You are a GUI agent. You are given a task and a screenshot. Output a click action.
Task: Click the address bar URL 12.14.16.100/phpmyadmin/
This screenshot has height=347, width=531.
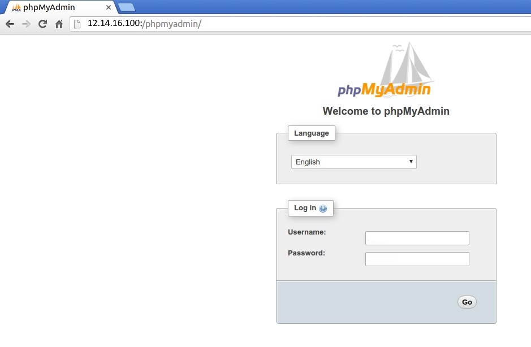tap(144, 24)
